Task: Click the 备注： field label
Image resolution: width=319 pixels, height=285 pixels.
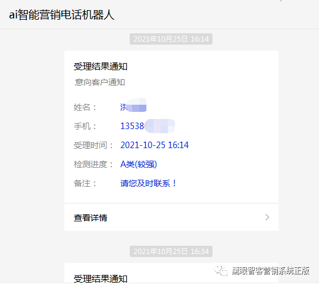Action: [x=85, y=183]
